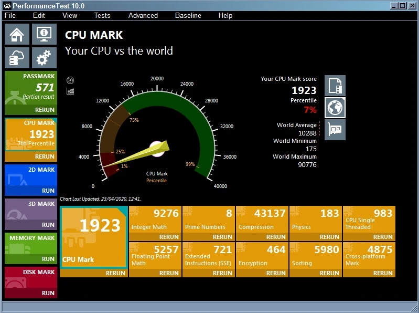This screenshot has width=419, height=313.
Task: Rerun the large CPU Mark tile
Action: tap(94, 273)
